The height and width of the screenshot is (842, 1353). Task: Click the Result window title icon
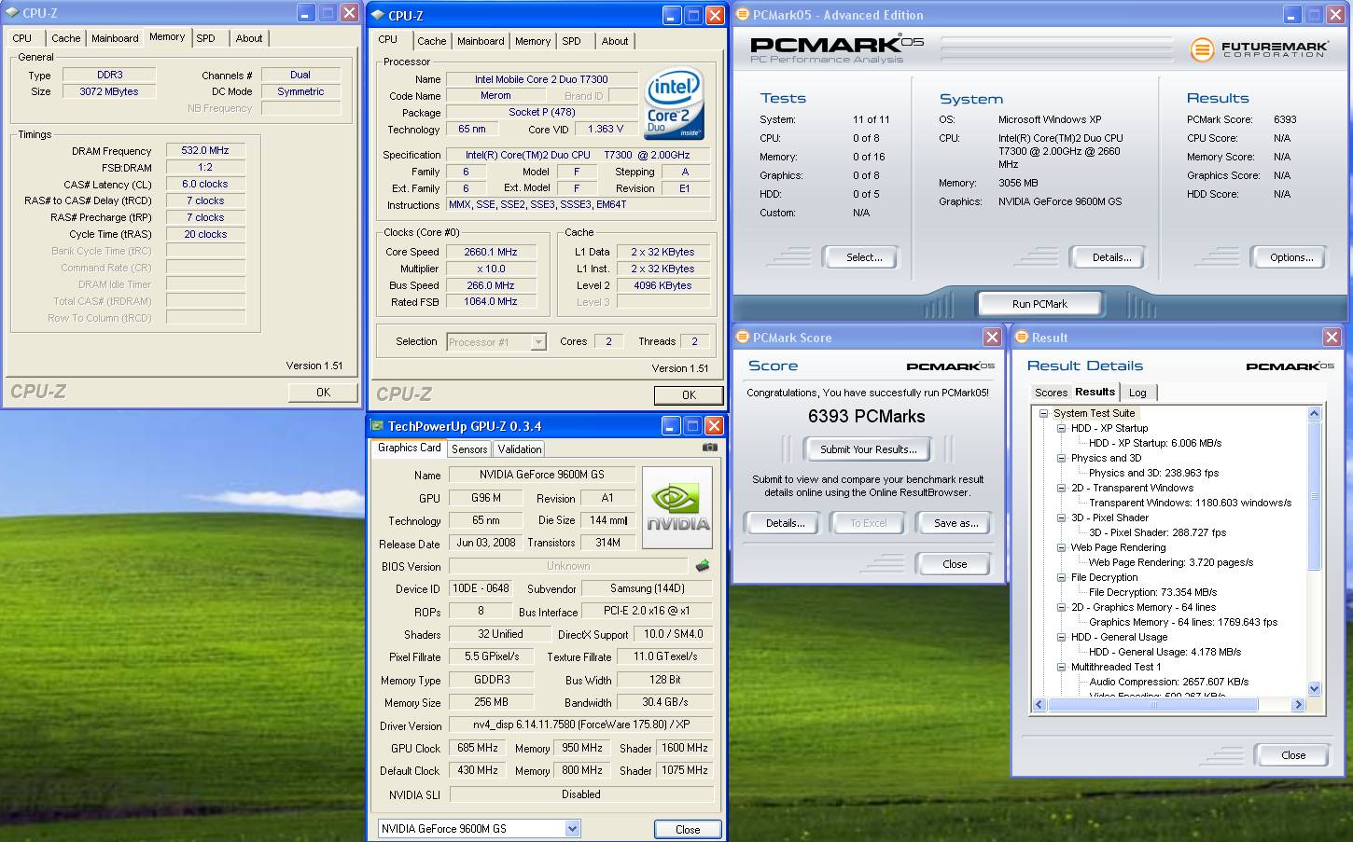pyautogui.click(x=1022, y=338)
